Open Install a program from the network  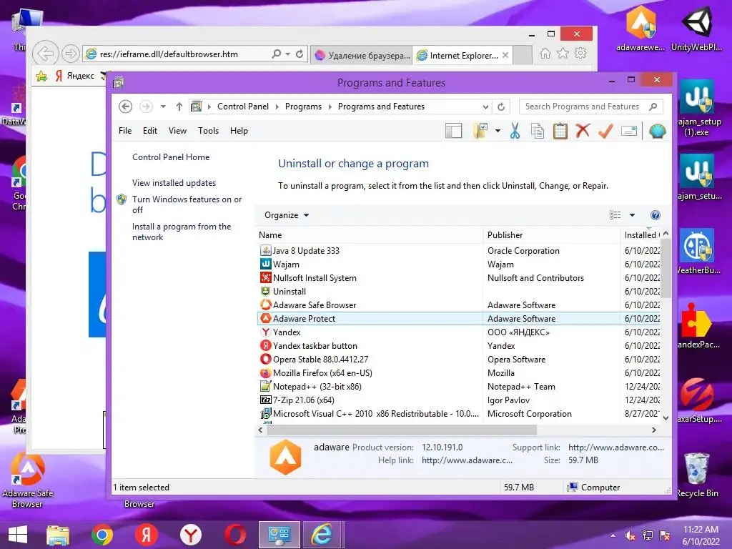pyautogui.click(x=182, y=232)
